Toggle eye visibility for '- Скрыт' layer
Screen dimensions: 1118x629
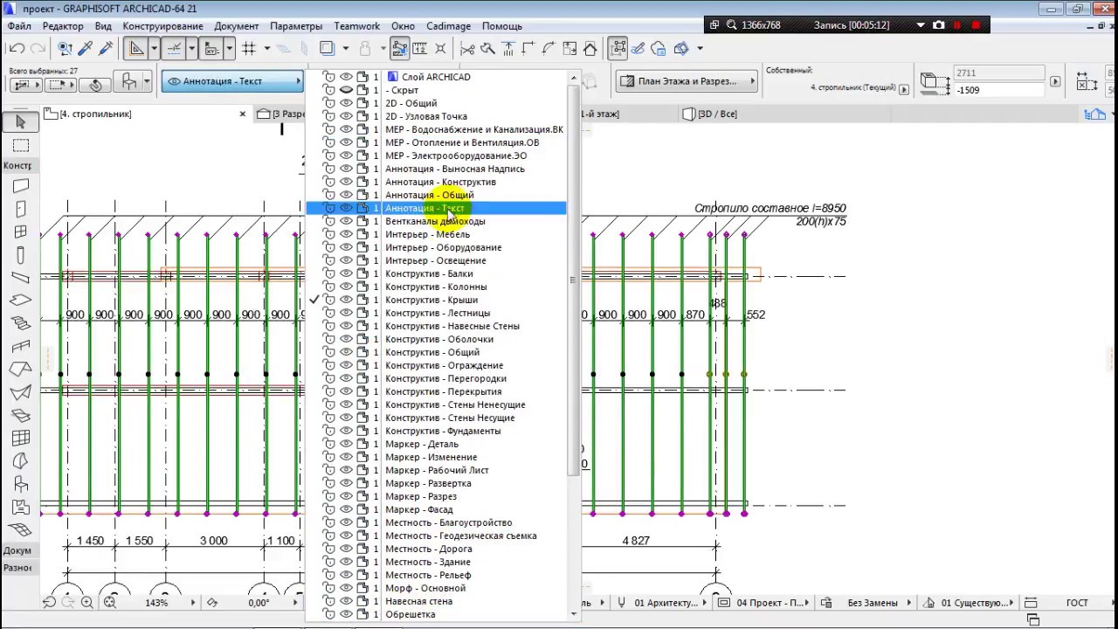coord(346,90)
